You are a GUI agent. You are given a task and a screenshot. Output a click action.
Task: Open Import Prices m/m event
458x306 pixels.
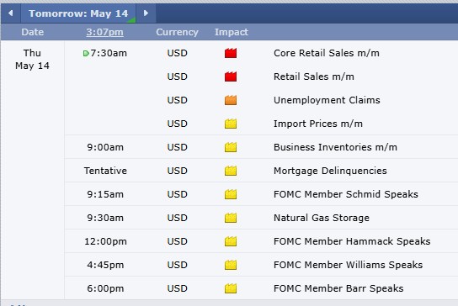tap(318, 124)
